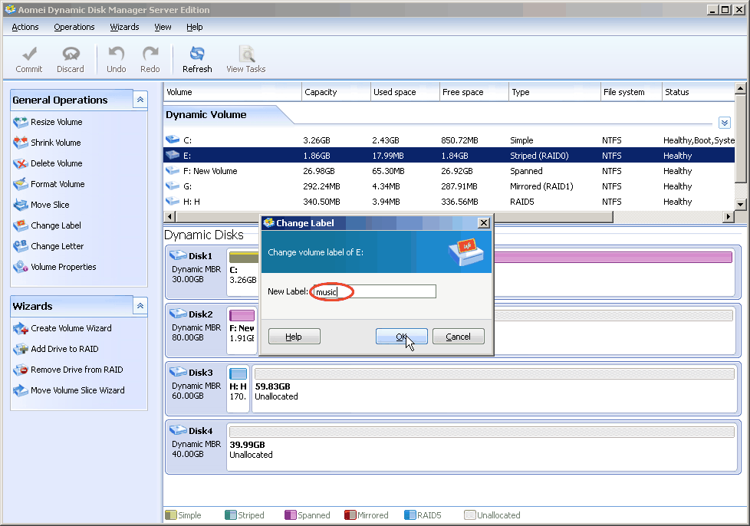
Task: Select Resize Volume in General Operations
Action: click(x=56, y=122)
